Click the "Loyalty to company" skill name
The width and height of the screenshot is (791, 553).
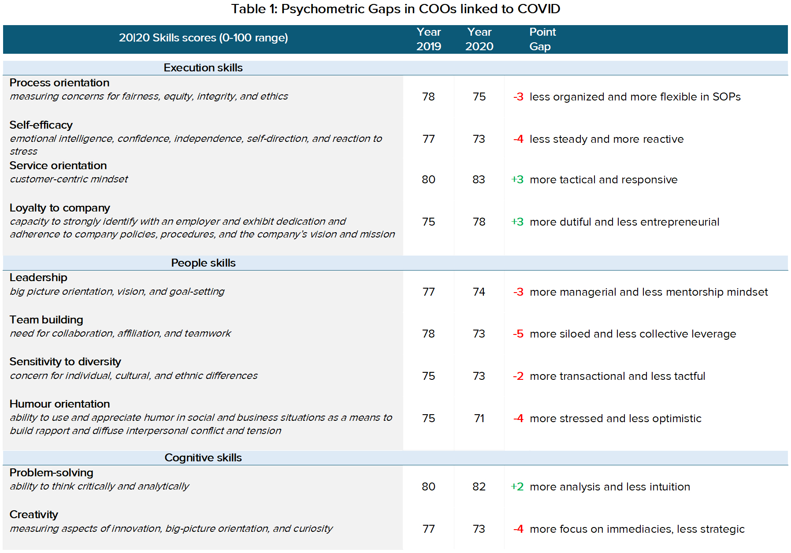tap(60, 208)
